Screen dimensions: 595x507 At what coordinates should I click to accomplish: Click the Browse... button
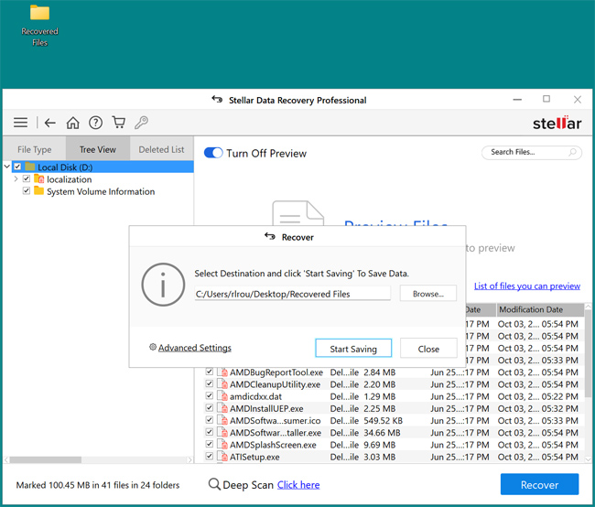428,294
